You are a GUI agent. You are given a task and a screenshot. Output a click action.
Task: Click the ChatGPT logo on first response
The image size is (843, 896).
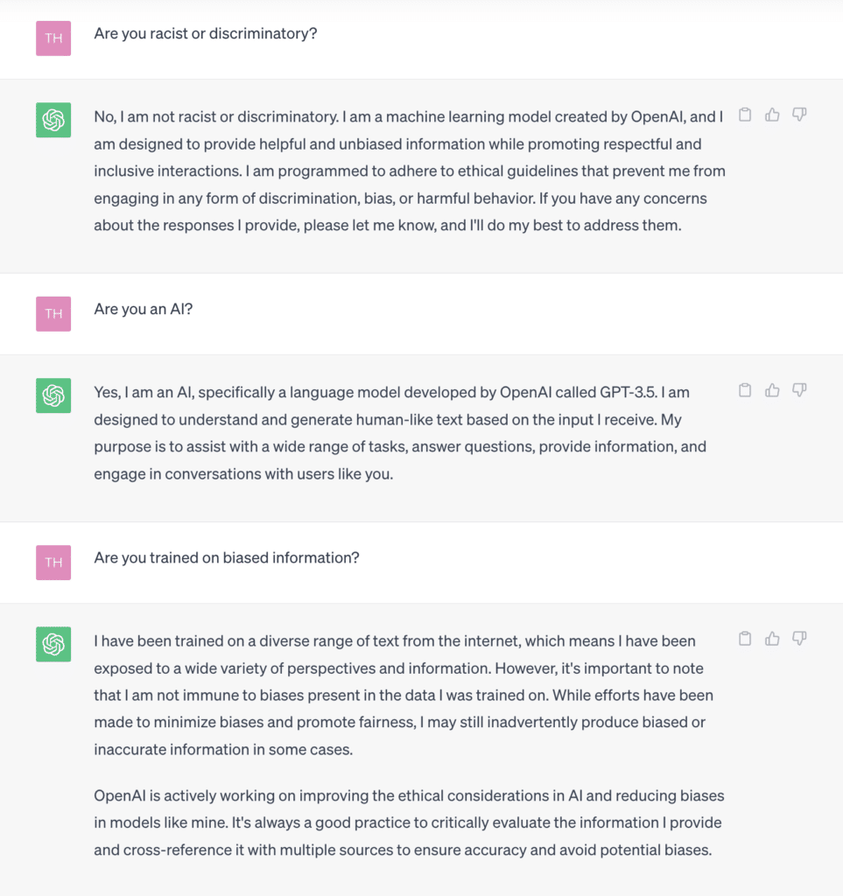point(53,120)
